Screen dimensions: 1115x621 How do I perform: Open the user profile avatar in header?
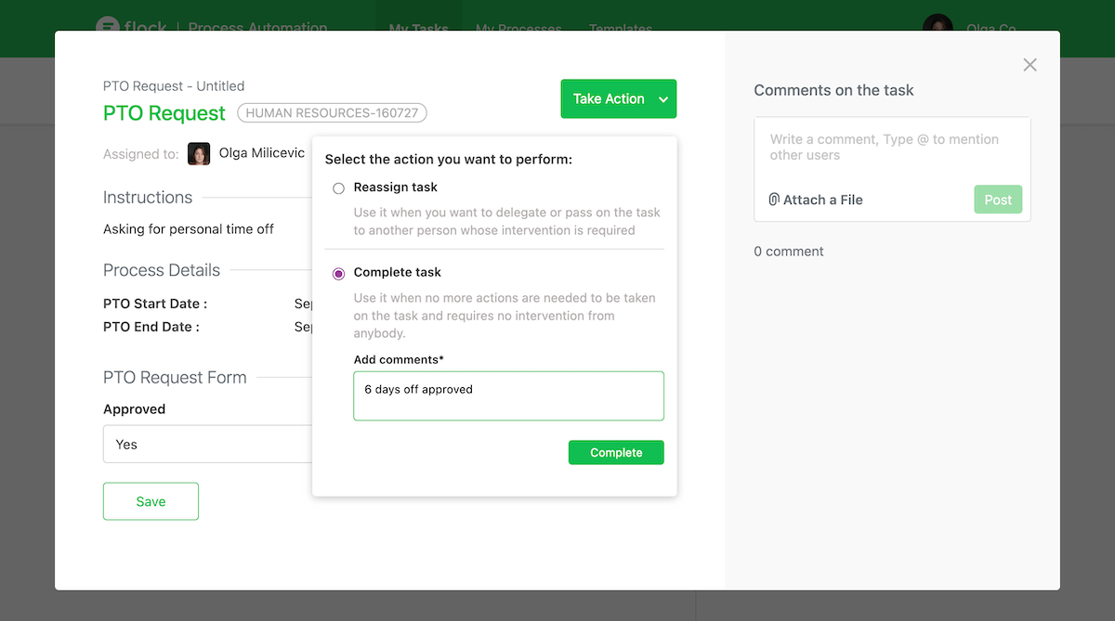coord(938,27)
